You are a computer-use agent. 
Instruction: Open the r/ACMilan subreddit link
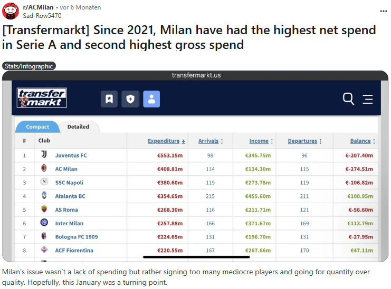point(37,7)
